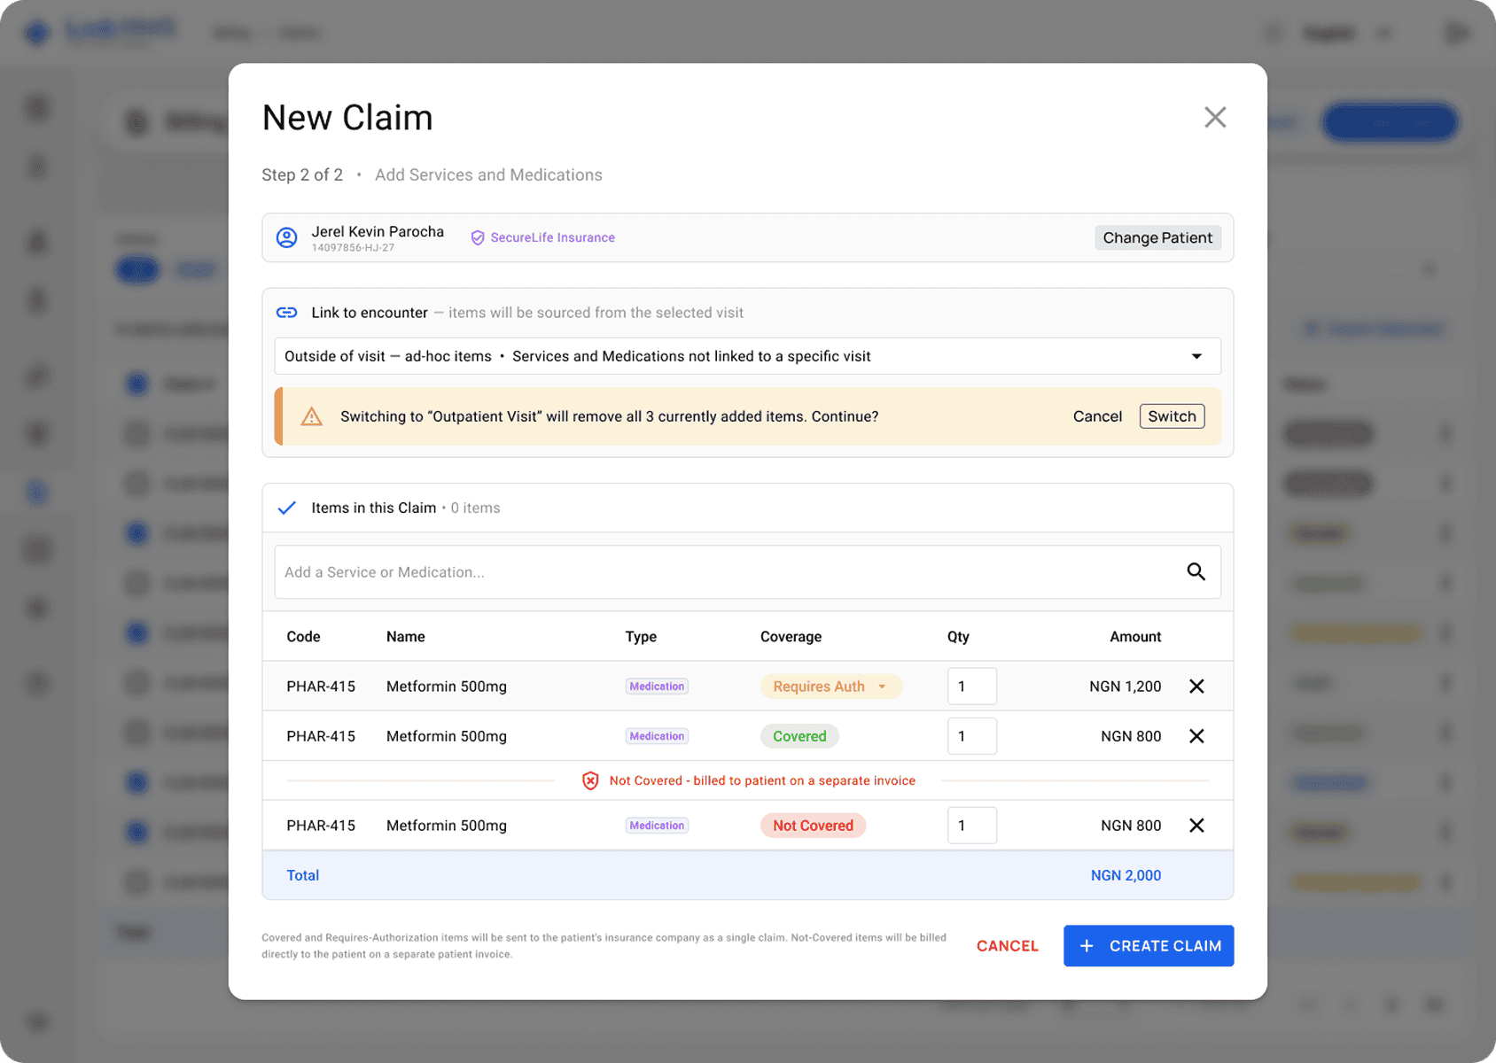Click the Change Patient button
The image size is (1496, 1063).
click(x=1157, y=237)
